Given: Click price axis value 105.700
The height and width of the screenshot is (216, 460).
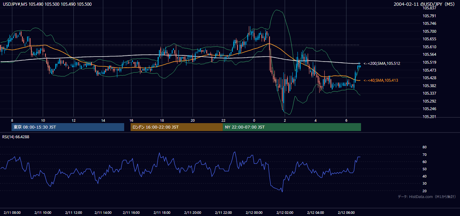Looking at the screenshot, I should click(429, 31).
